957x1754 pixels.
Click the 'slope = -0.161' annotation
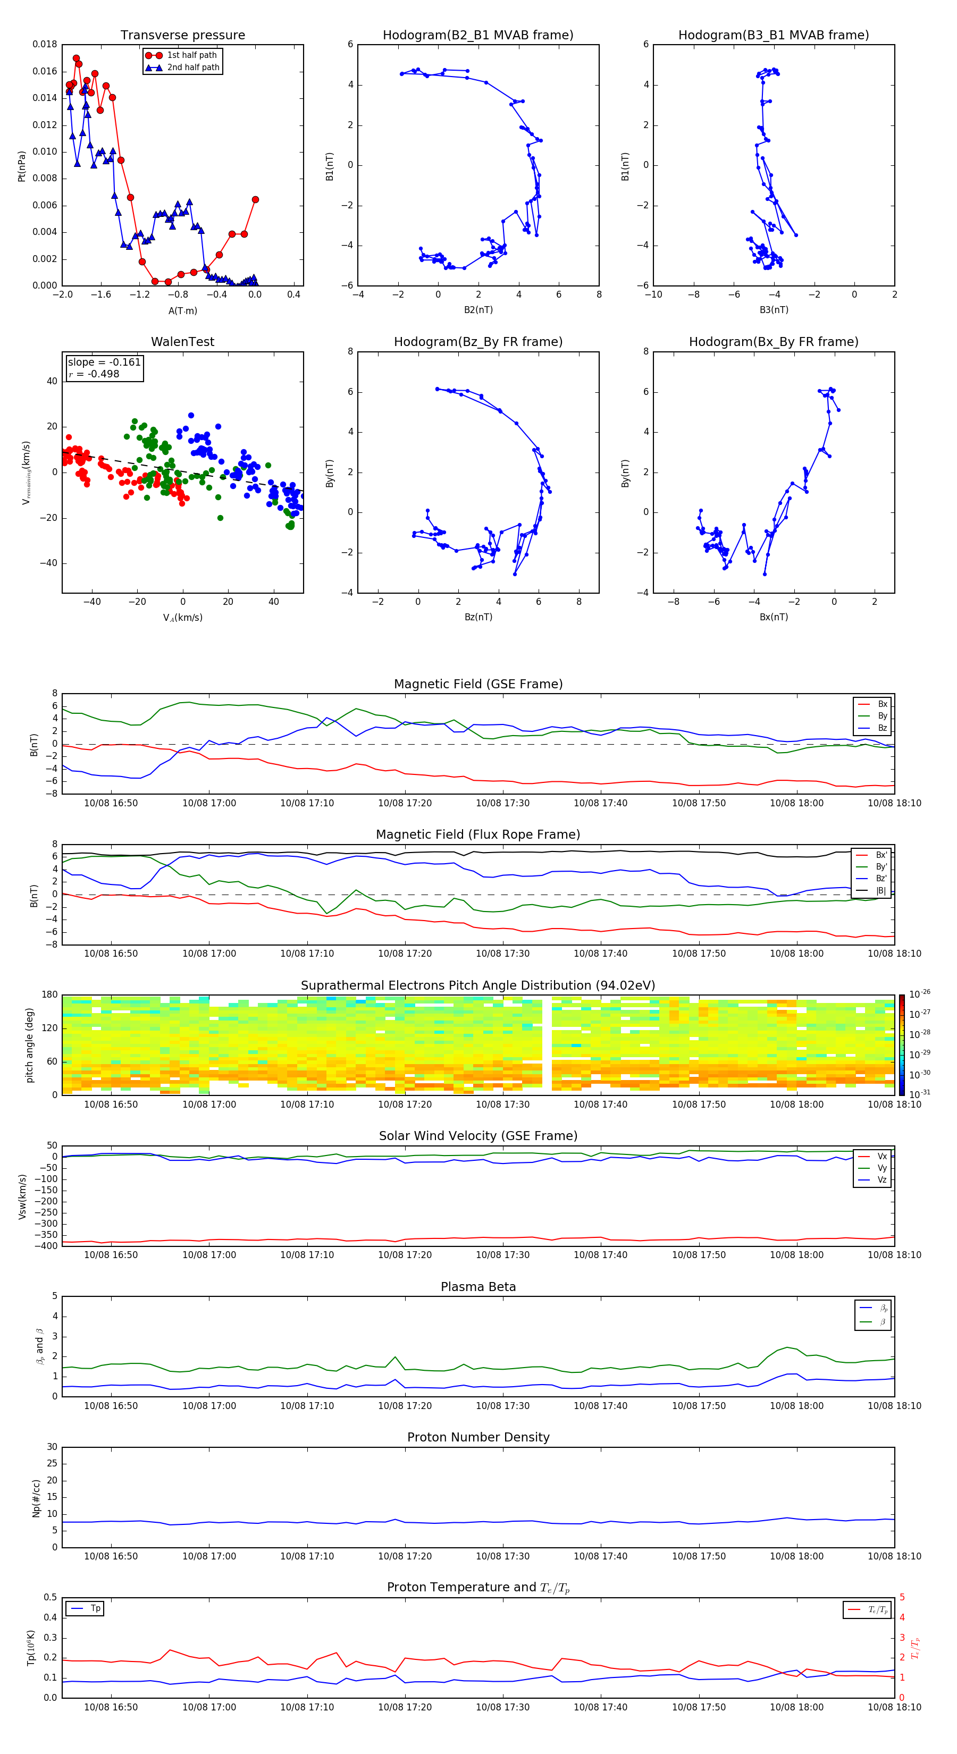[x=104, y=362]
